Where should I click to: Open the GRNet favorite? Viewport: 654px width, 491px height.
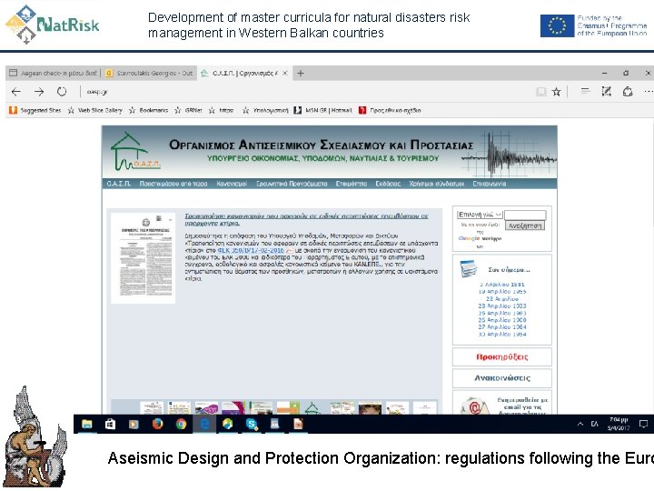pos(189,110)
